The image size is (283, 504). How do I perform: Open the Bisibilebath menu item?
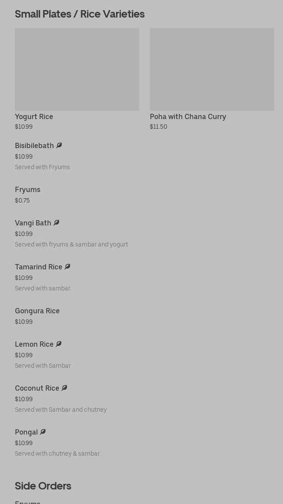tap(34, 145)
